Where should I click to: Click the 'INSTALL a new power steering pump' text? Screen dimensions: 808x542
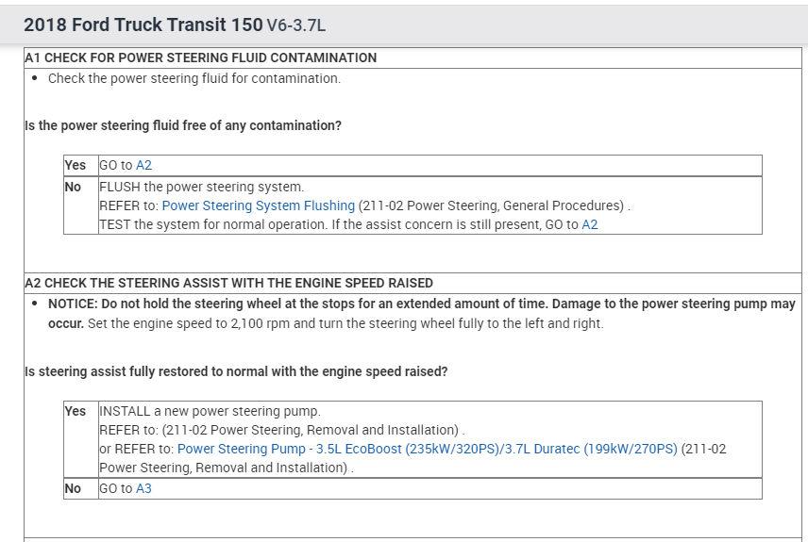coord(210,411)
